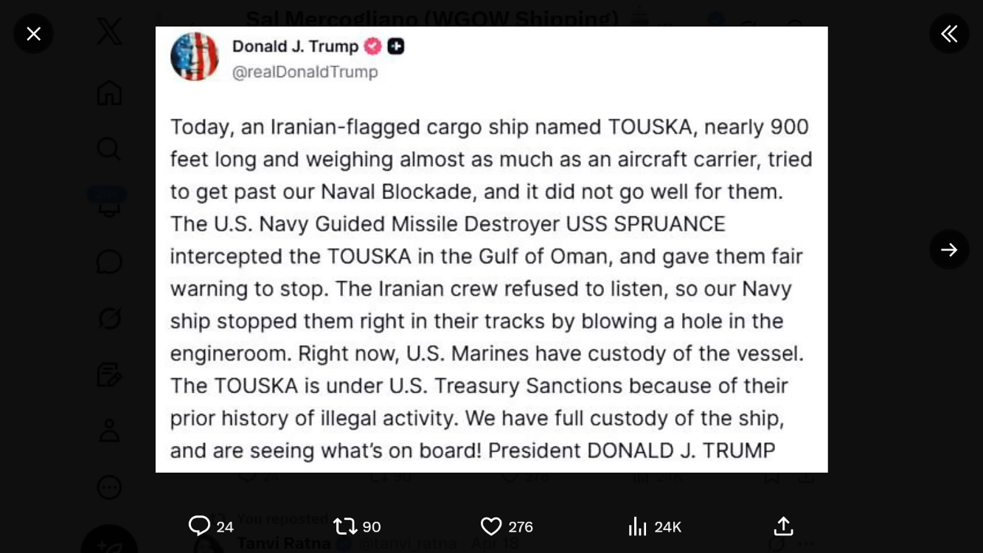Open Search and Explore in sidebar
The width and height of the screenshot is (983, 553).
pyautogui.click(x=109, y=148)
